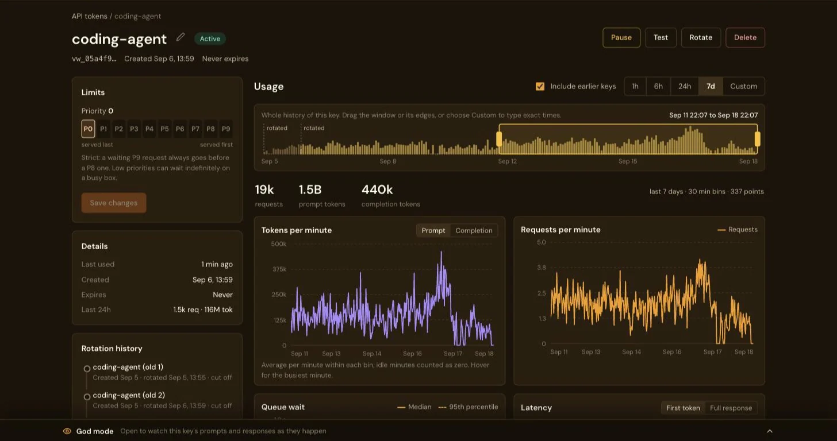Image resolution: width=837 pixels, height=441 pixels.
Task: Show Completion tokens per minute
Action: pyautogui.click(x=474, y=231)
